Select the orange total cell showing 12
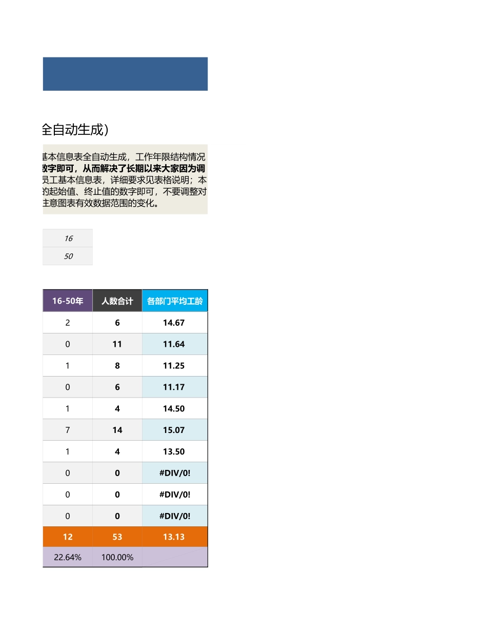The width and height of the screenshot is (487, 631). coord(67,537)
